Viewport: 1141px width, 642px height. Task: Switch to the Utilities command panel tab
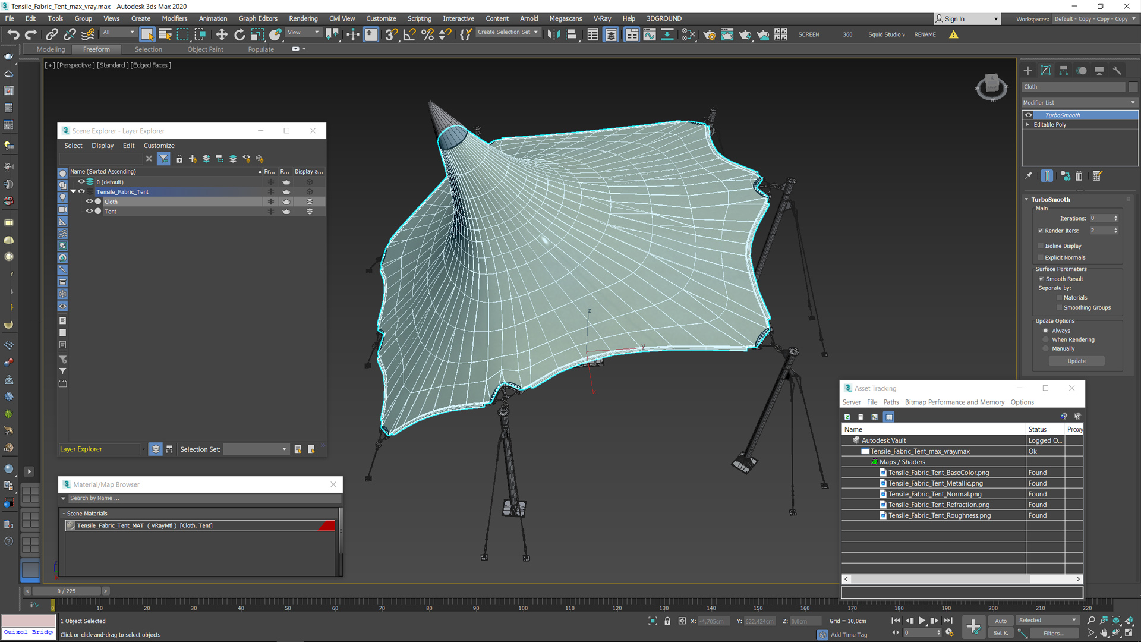pos(1117,70)
